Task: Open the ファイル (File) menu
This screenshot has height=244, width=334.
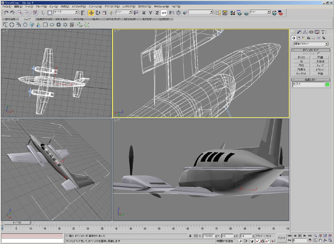Action: (6, 6)
